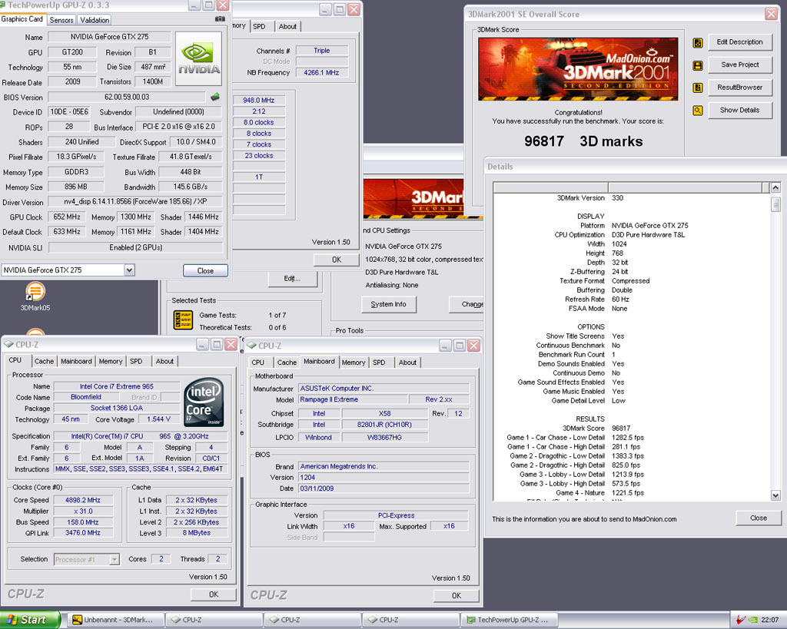787x629 pixels.
Task: Open the CPU tab in the Mainboard CPU-Z window
Action: click(x=258, y=363)
